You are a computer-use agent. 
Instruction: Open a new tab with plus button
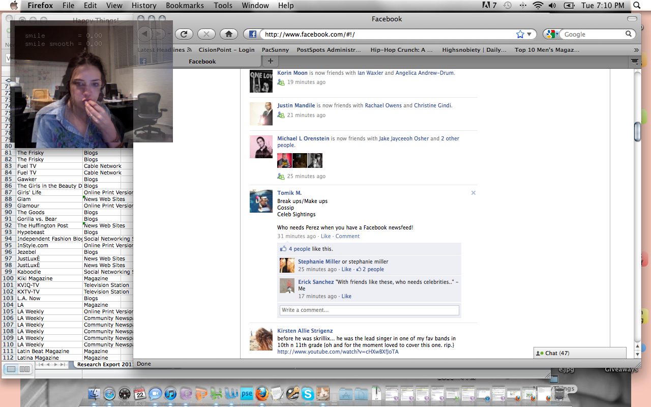pos(270,61)
